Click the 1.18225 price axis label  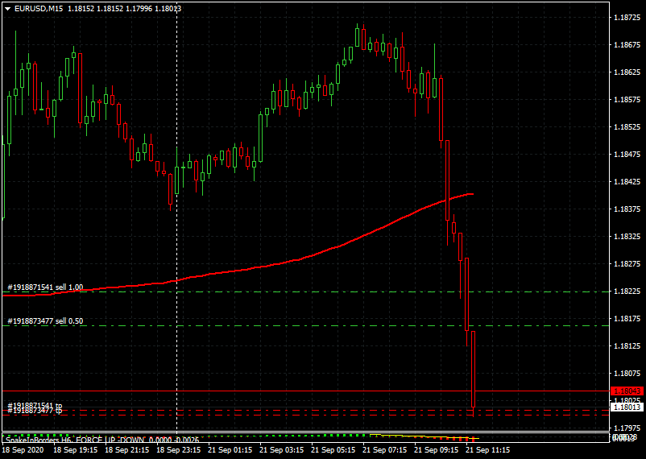click(627, 292)
